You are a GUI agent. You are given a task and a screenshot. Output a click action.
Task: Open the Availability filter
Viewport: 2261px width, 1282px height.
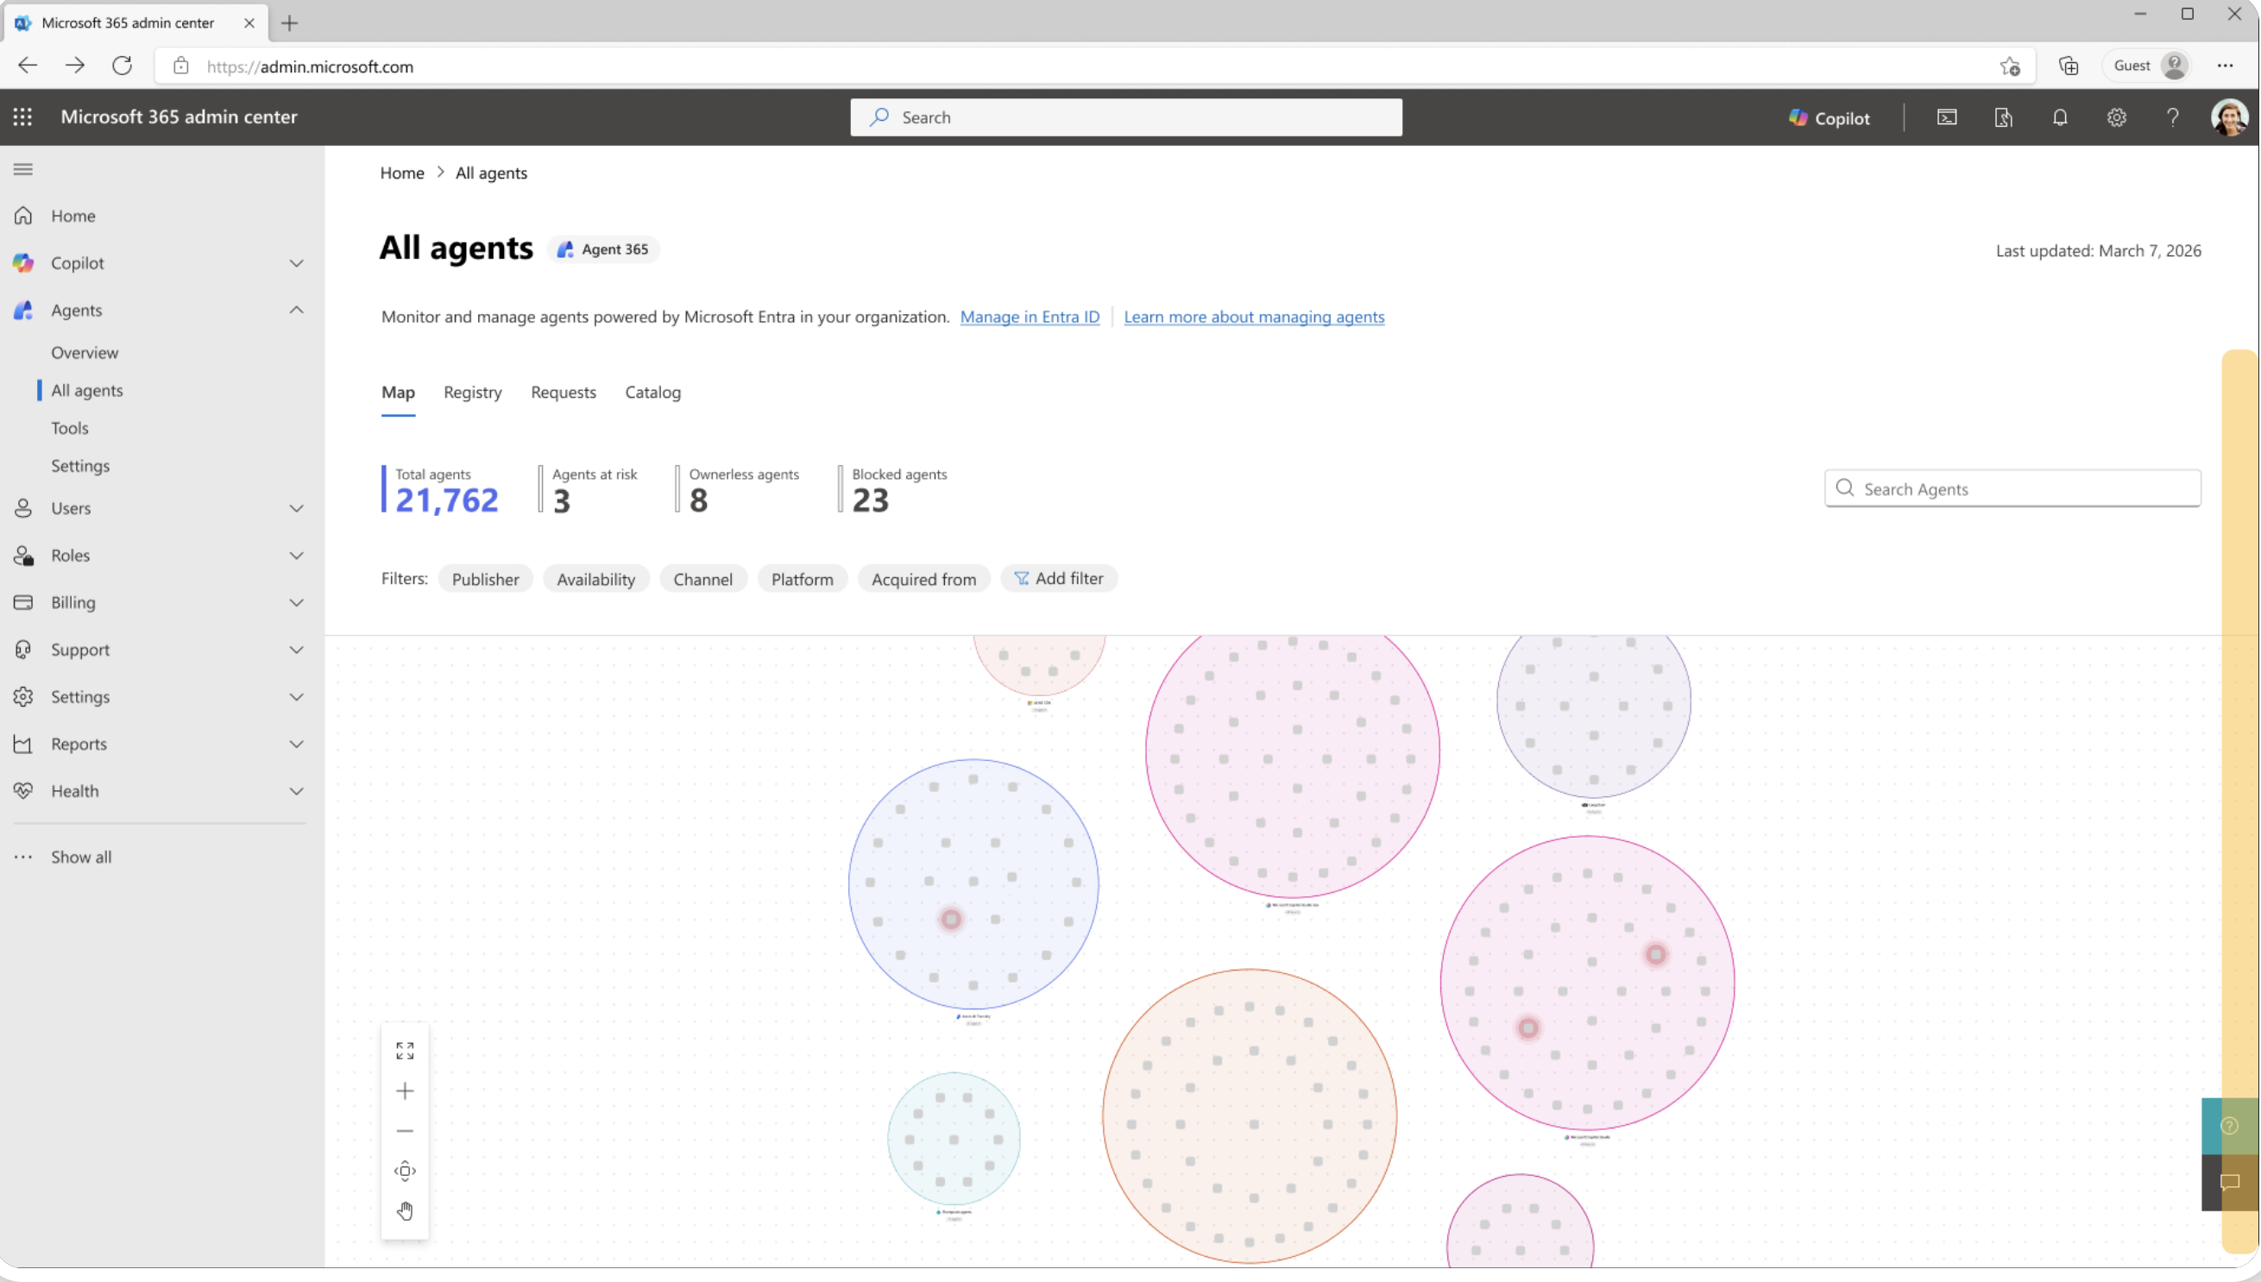click(596, 579)
